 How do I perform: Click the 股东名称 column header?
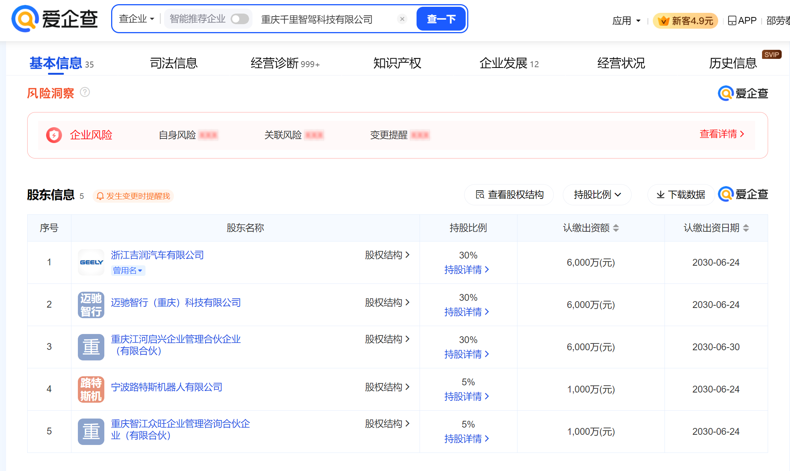245,228
